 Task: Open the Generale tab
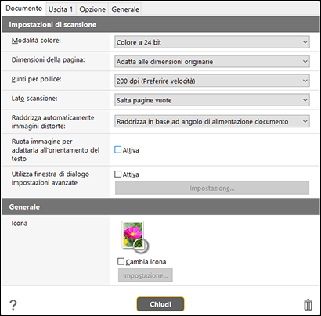pos(125,9)
